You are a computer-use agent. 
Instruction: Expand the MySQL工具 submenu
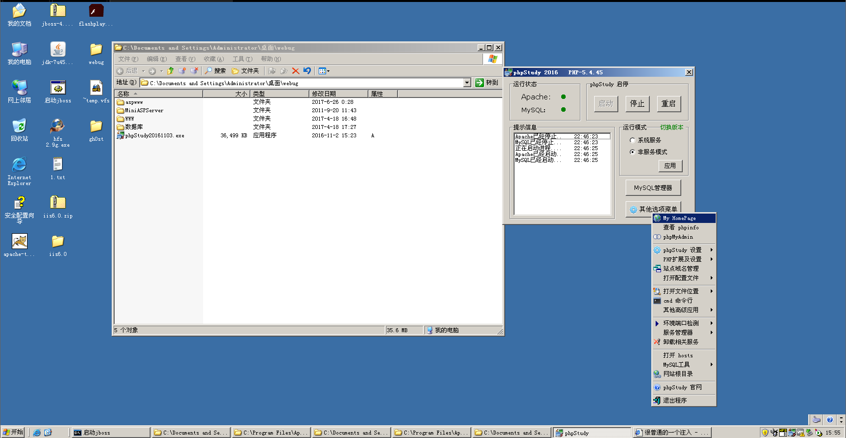pyautogui.click(x=684, y=365)
